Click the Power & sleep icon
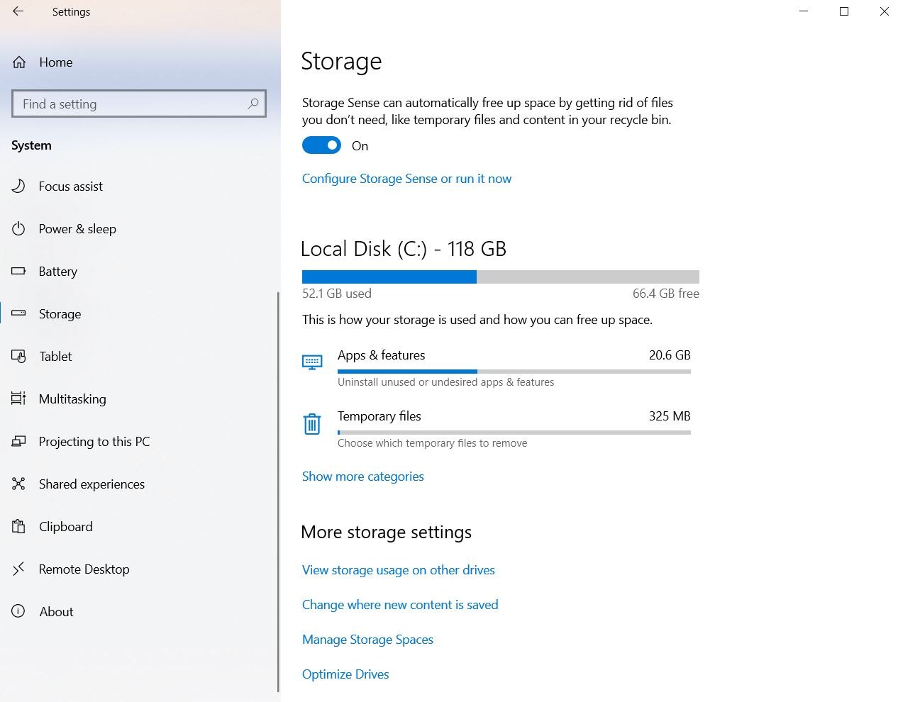Screen dimensions: 898x702 (19, 229)
